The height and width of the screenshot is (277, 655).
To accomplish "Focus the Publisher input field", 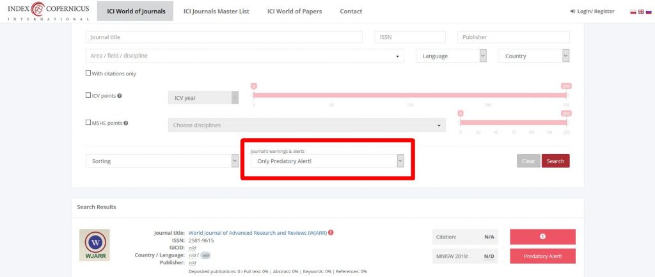I will [x=514, y=36].
